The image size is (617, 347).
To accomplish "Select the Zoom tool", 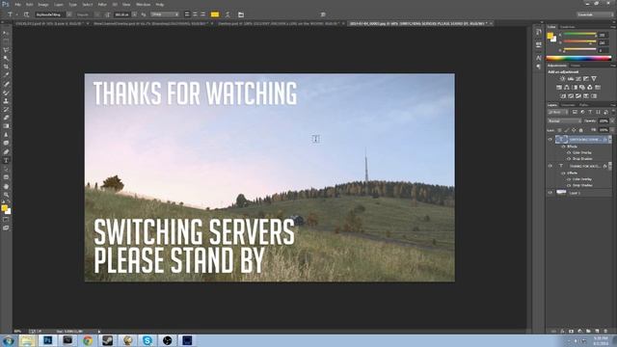I will coord(6,195).
